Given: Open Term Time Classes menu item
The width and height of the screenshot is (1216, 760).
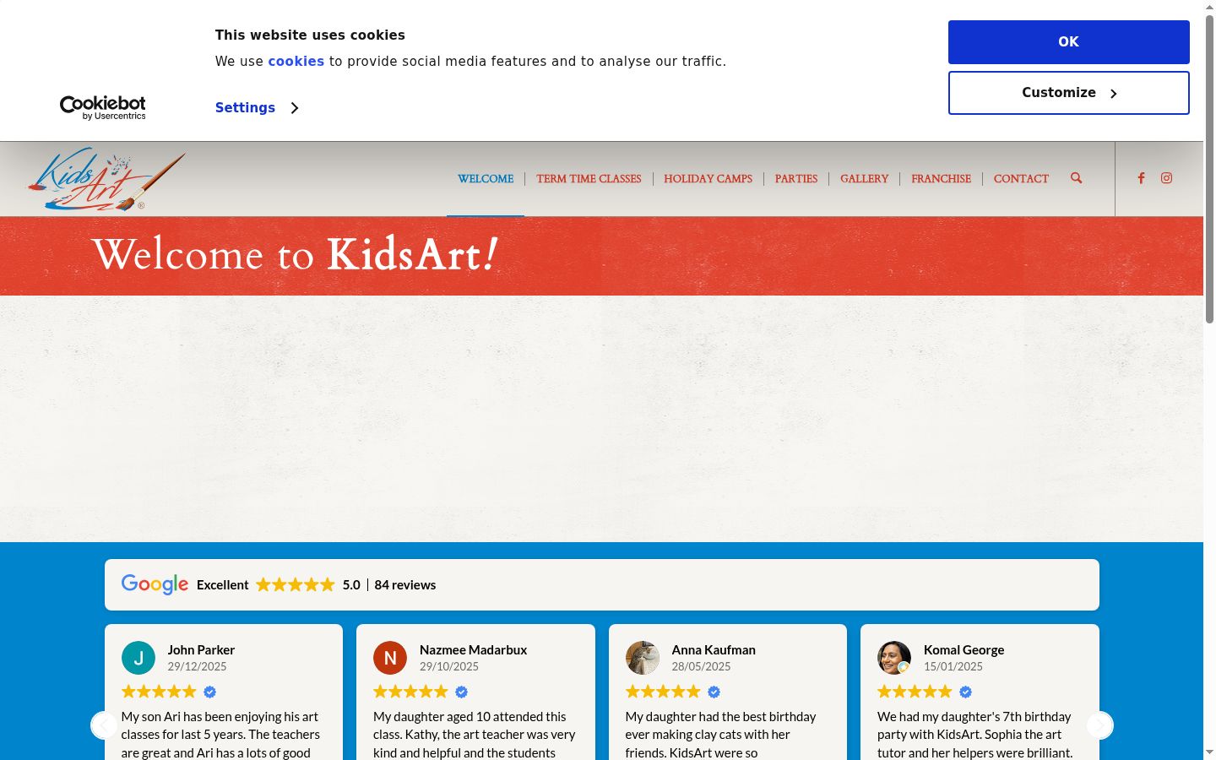Looking at the screenshot, I should click(589, 179).
